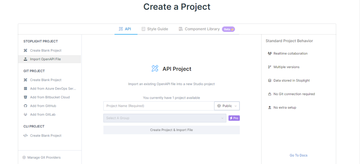Click the Beta badge on Component Library
This screenshot has height=164, width=360.
(x=228, y=29)
